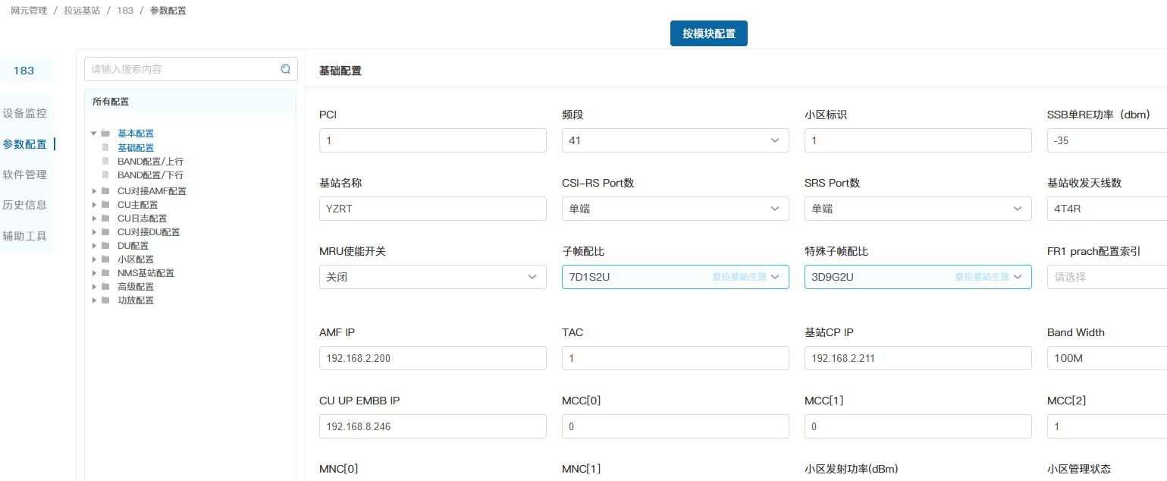Select 参数配置 side menu
This screenshot has height=481, width=1167.
(x=25, y=144)
